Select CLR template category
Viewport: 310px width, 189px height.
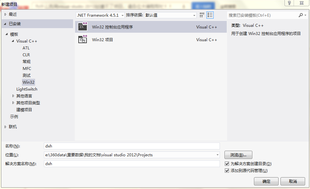[26, 55]
